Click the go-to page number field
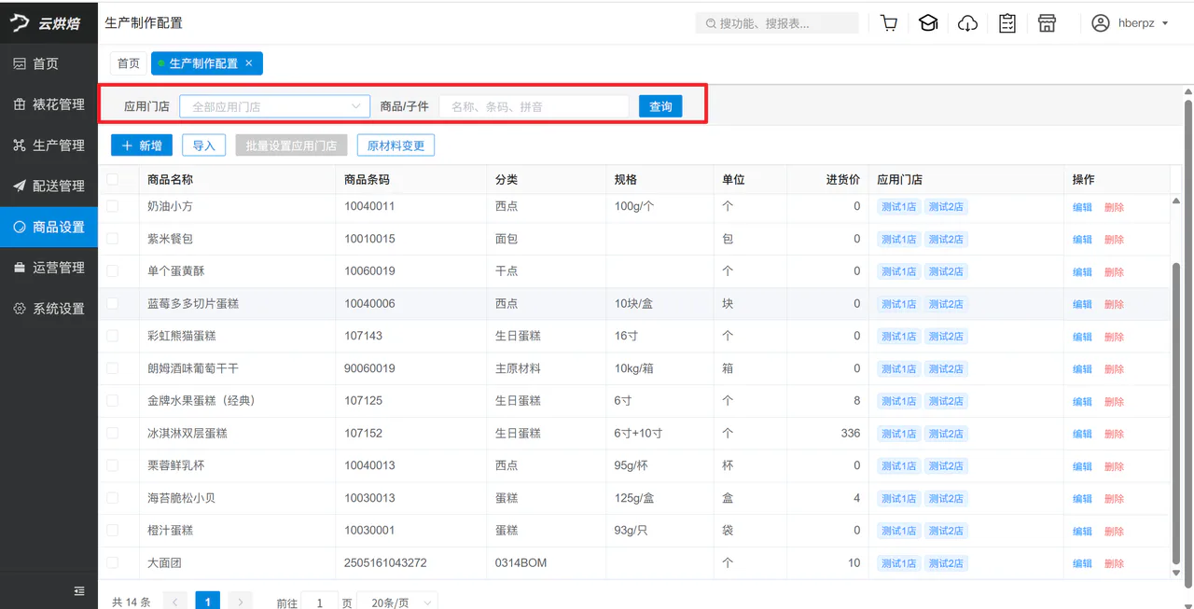 (x=319, y=603)
